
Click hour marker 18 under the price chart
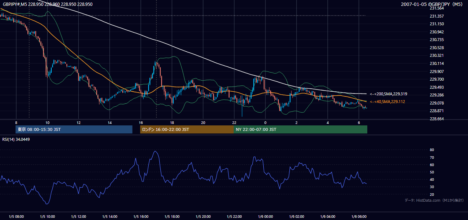pyautogui.click(x=172, y=122)
